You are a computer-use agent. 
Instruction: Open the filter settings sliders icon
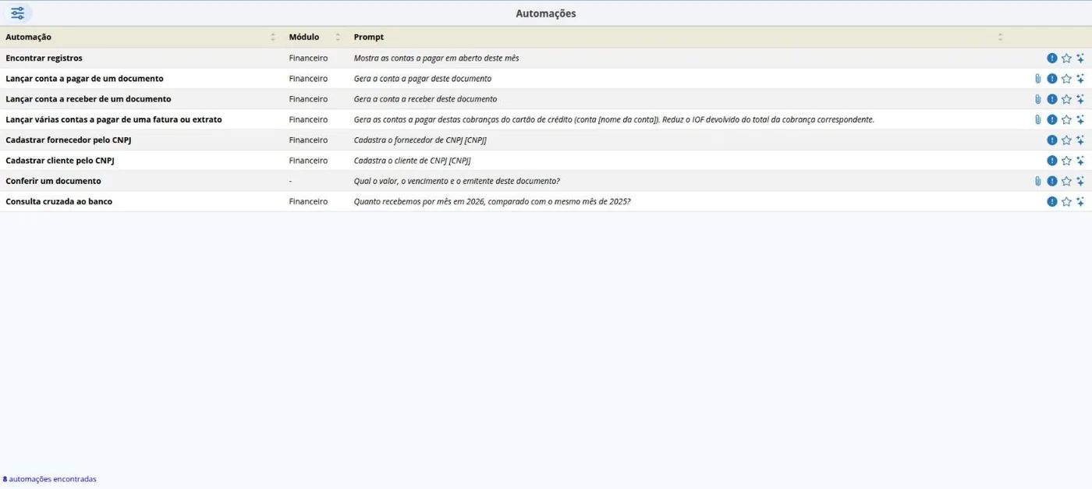17,13
